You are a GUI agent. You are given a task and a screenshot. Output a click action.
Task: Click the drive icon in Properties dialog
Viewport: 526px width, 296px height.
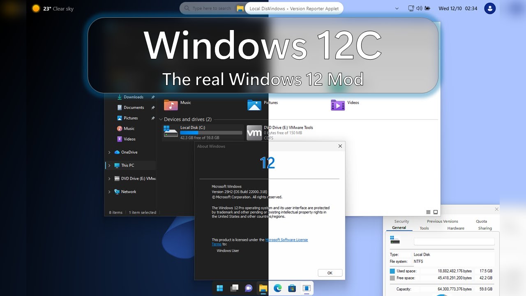click(x=395, y=240)
